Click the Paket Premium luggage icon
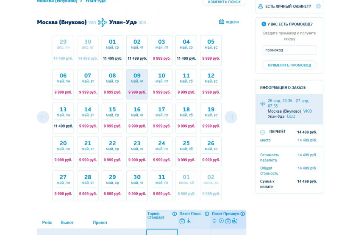 tap(228, 221)
